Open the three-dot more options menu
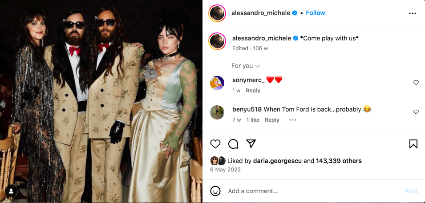 point(412,13)
